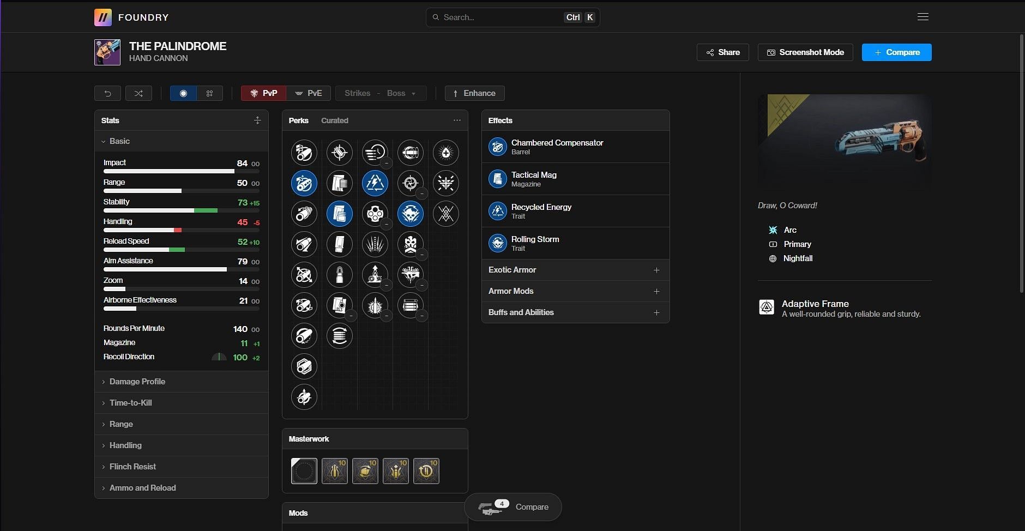The width and height of the screenshot is (1025, 531).
Task: Enter Screenshot Mode
Action: tap(805, 52)
